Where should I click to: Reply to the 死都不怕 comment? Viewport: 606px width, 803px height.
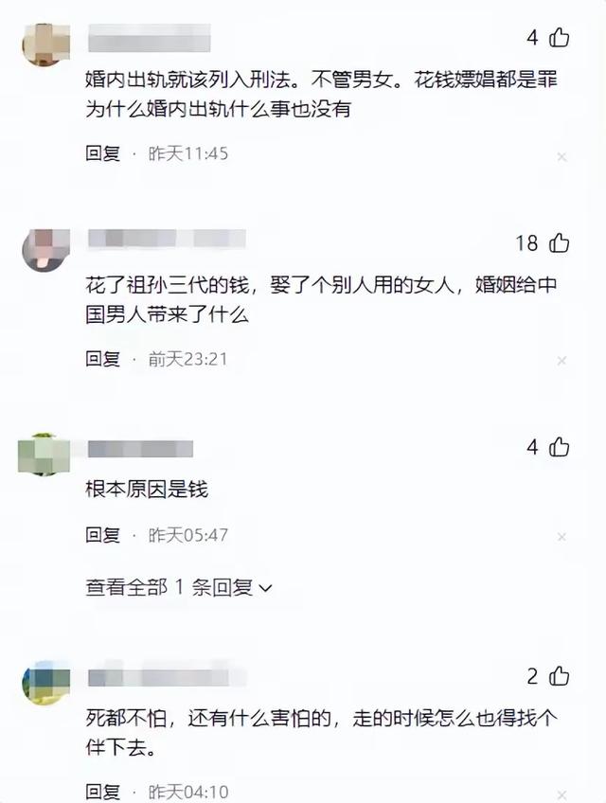click(x=103, y=792)
